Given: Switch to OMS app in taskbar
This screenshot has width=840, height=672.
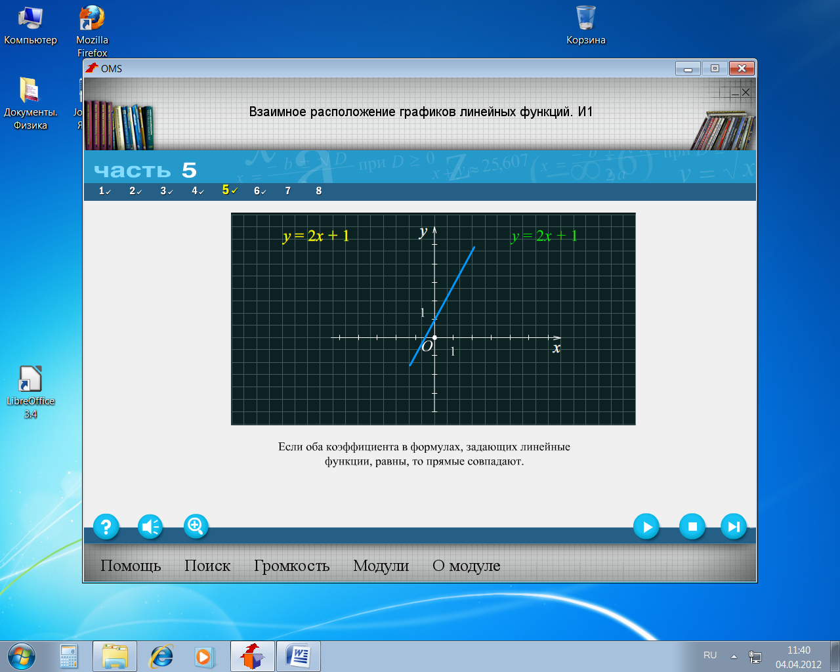Looking at the screenshot, I should (x=253, y=656).
